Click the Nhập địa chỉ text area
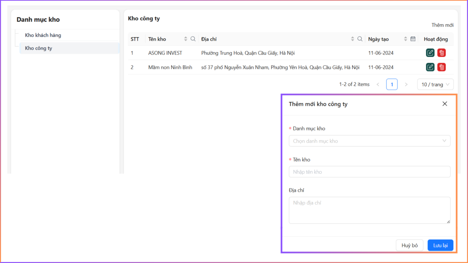This screenshot has height=263, width=468. tap(369, 210)
